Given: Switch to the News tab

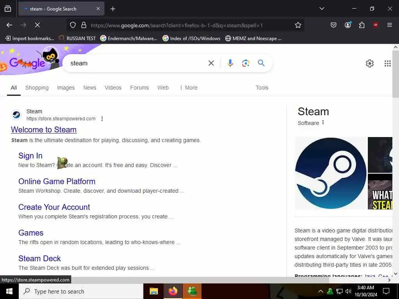Looking at the screenshot, I should (90, 88).
